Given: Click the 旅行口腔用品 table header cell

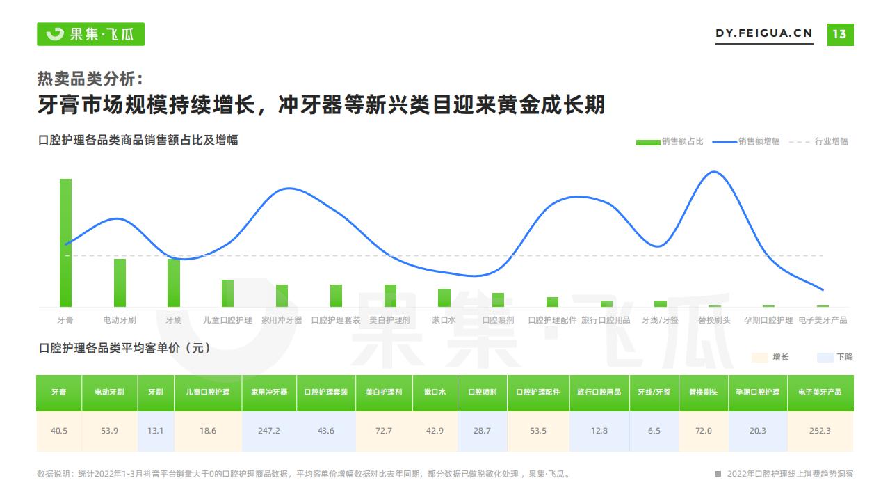Looking at the screenshot, I should (x=599, y=392).
